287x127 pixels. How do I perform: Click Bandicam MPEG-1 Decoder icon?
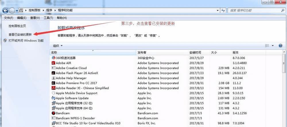point(53,118)
